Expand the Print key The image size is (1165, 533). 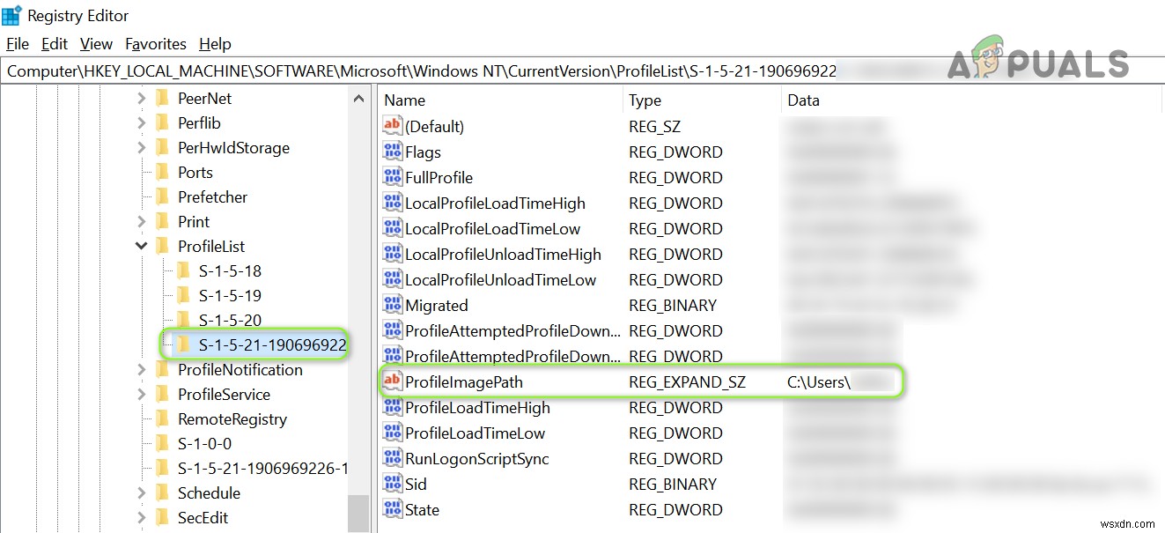point(142,222)
